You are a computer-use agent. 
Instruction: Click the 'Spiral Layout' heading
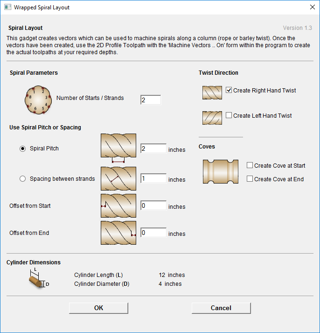26,28
